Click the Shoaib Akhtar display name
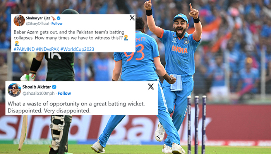The height and width of the screenshot is (154, 271). pos(37,87)
